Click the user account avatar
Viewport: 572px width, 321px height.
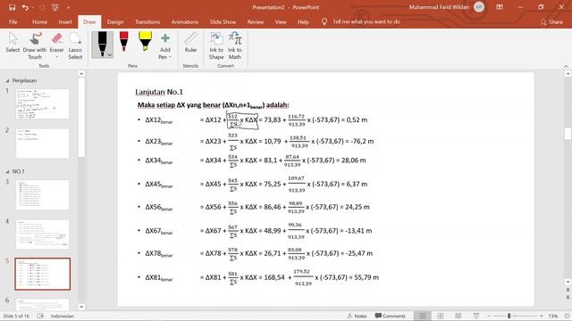(x=479, y=7)
